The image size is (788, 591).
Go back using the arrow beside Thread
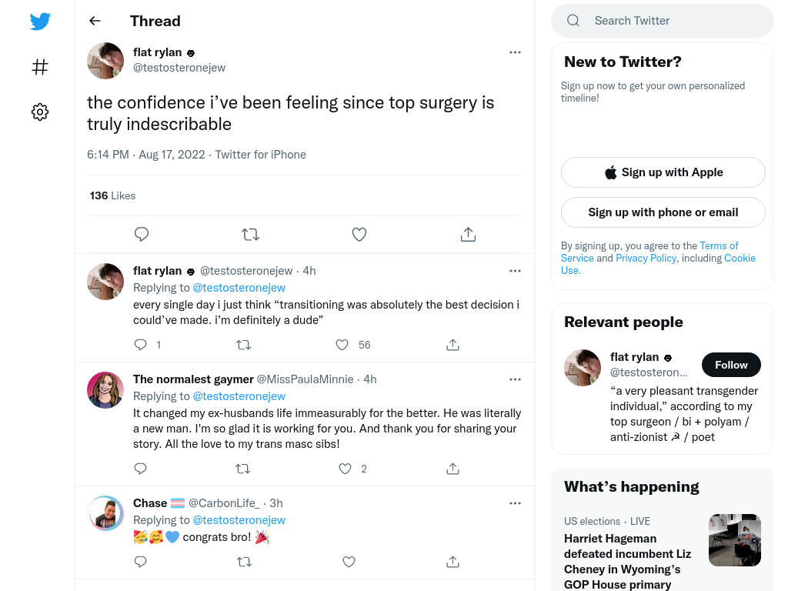pos(95,21)
